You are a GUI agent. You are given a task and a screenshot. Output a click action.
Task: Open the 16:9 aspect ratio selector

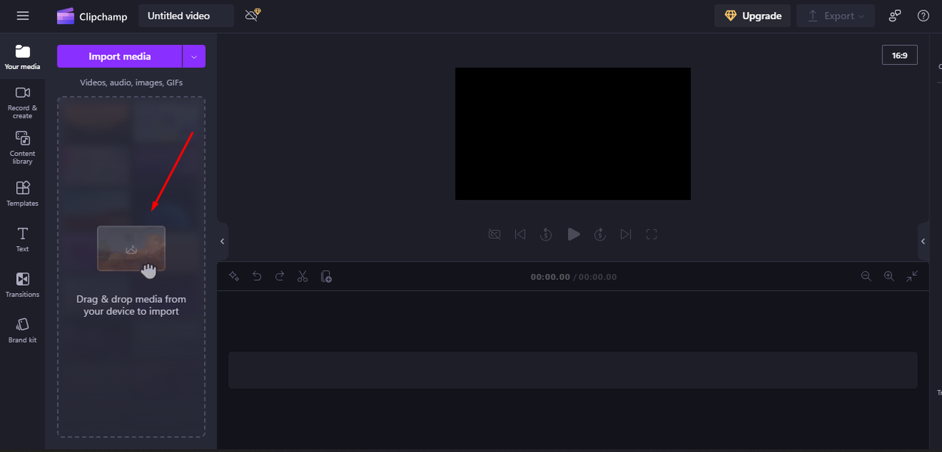[x=899, y=55]
